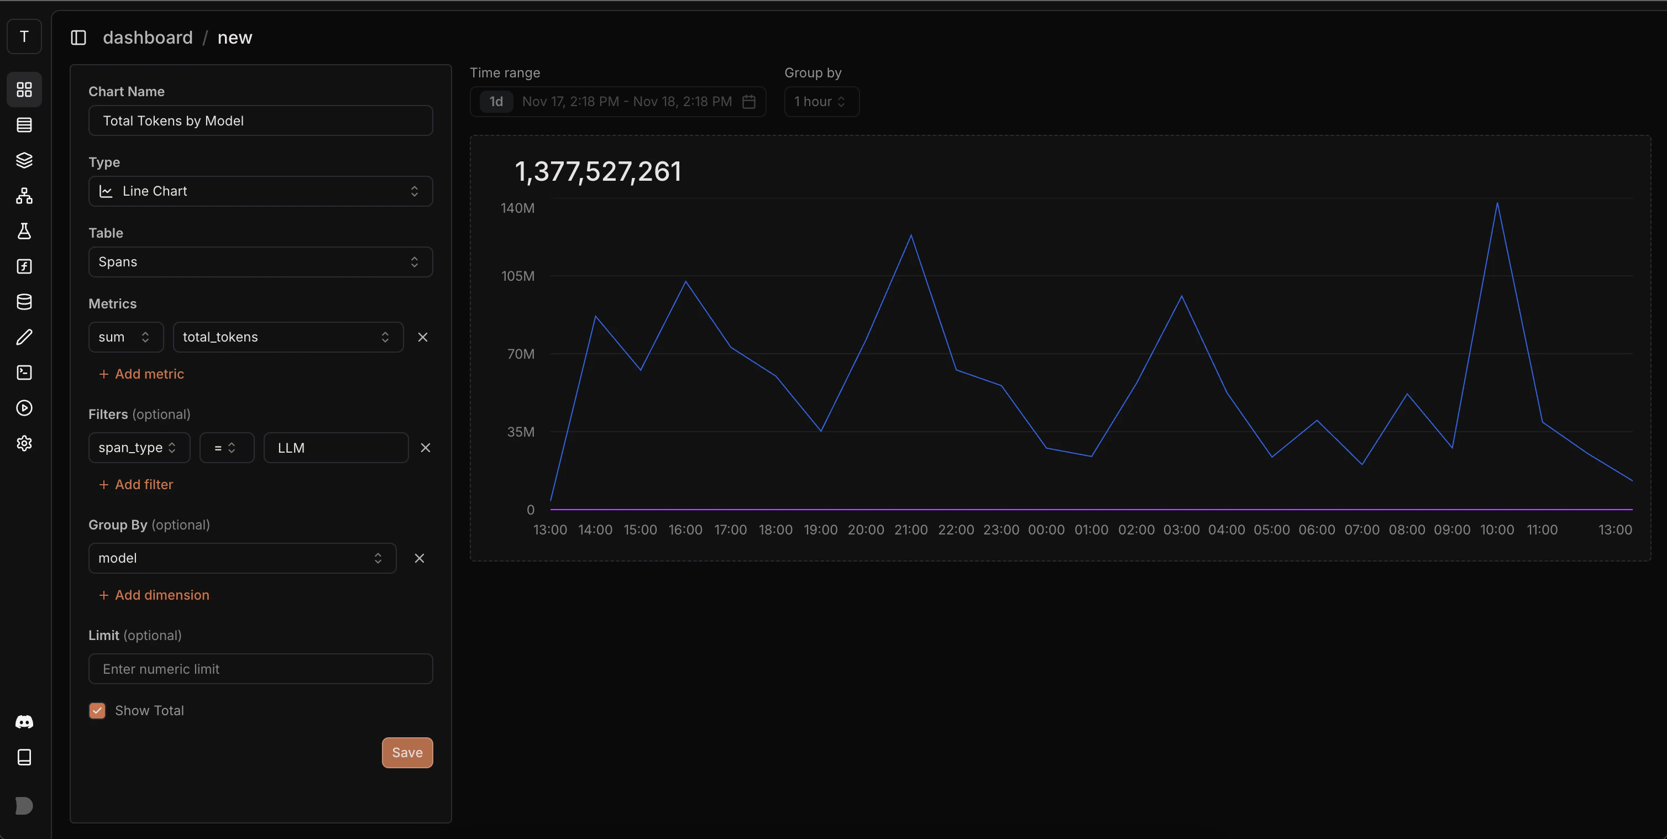Expand the Spans table dropdown
1667x839 pixels.
point(260,262)
